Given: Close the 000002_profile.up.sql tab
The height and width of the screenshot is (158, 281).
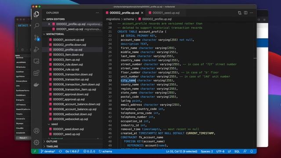Looking at the screenshot, I should 142,13.
